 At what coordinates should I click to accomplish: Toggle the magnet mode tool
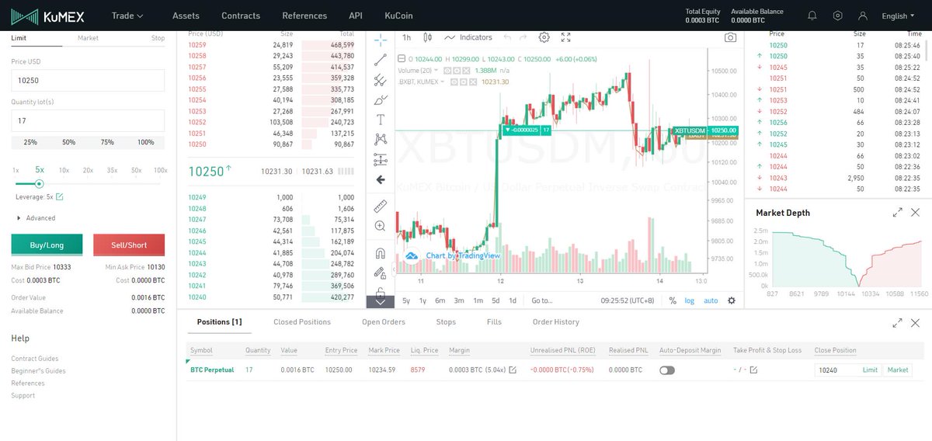tap(380, 253)
